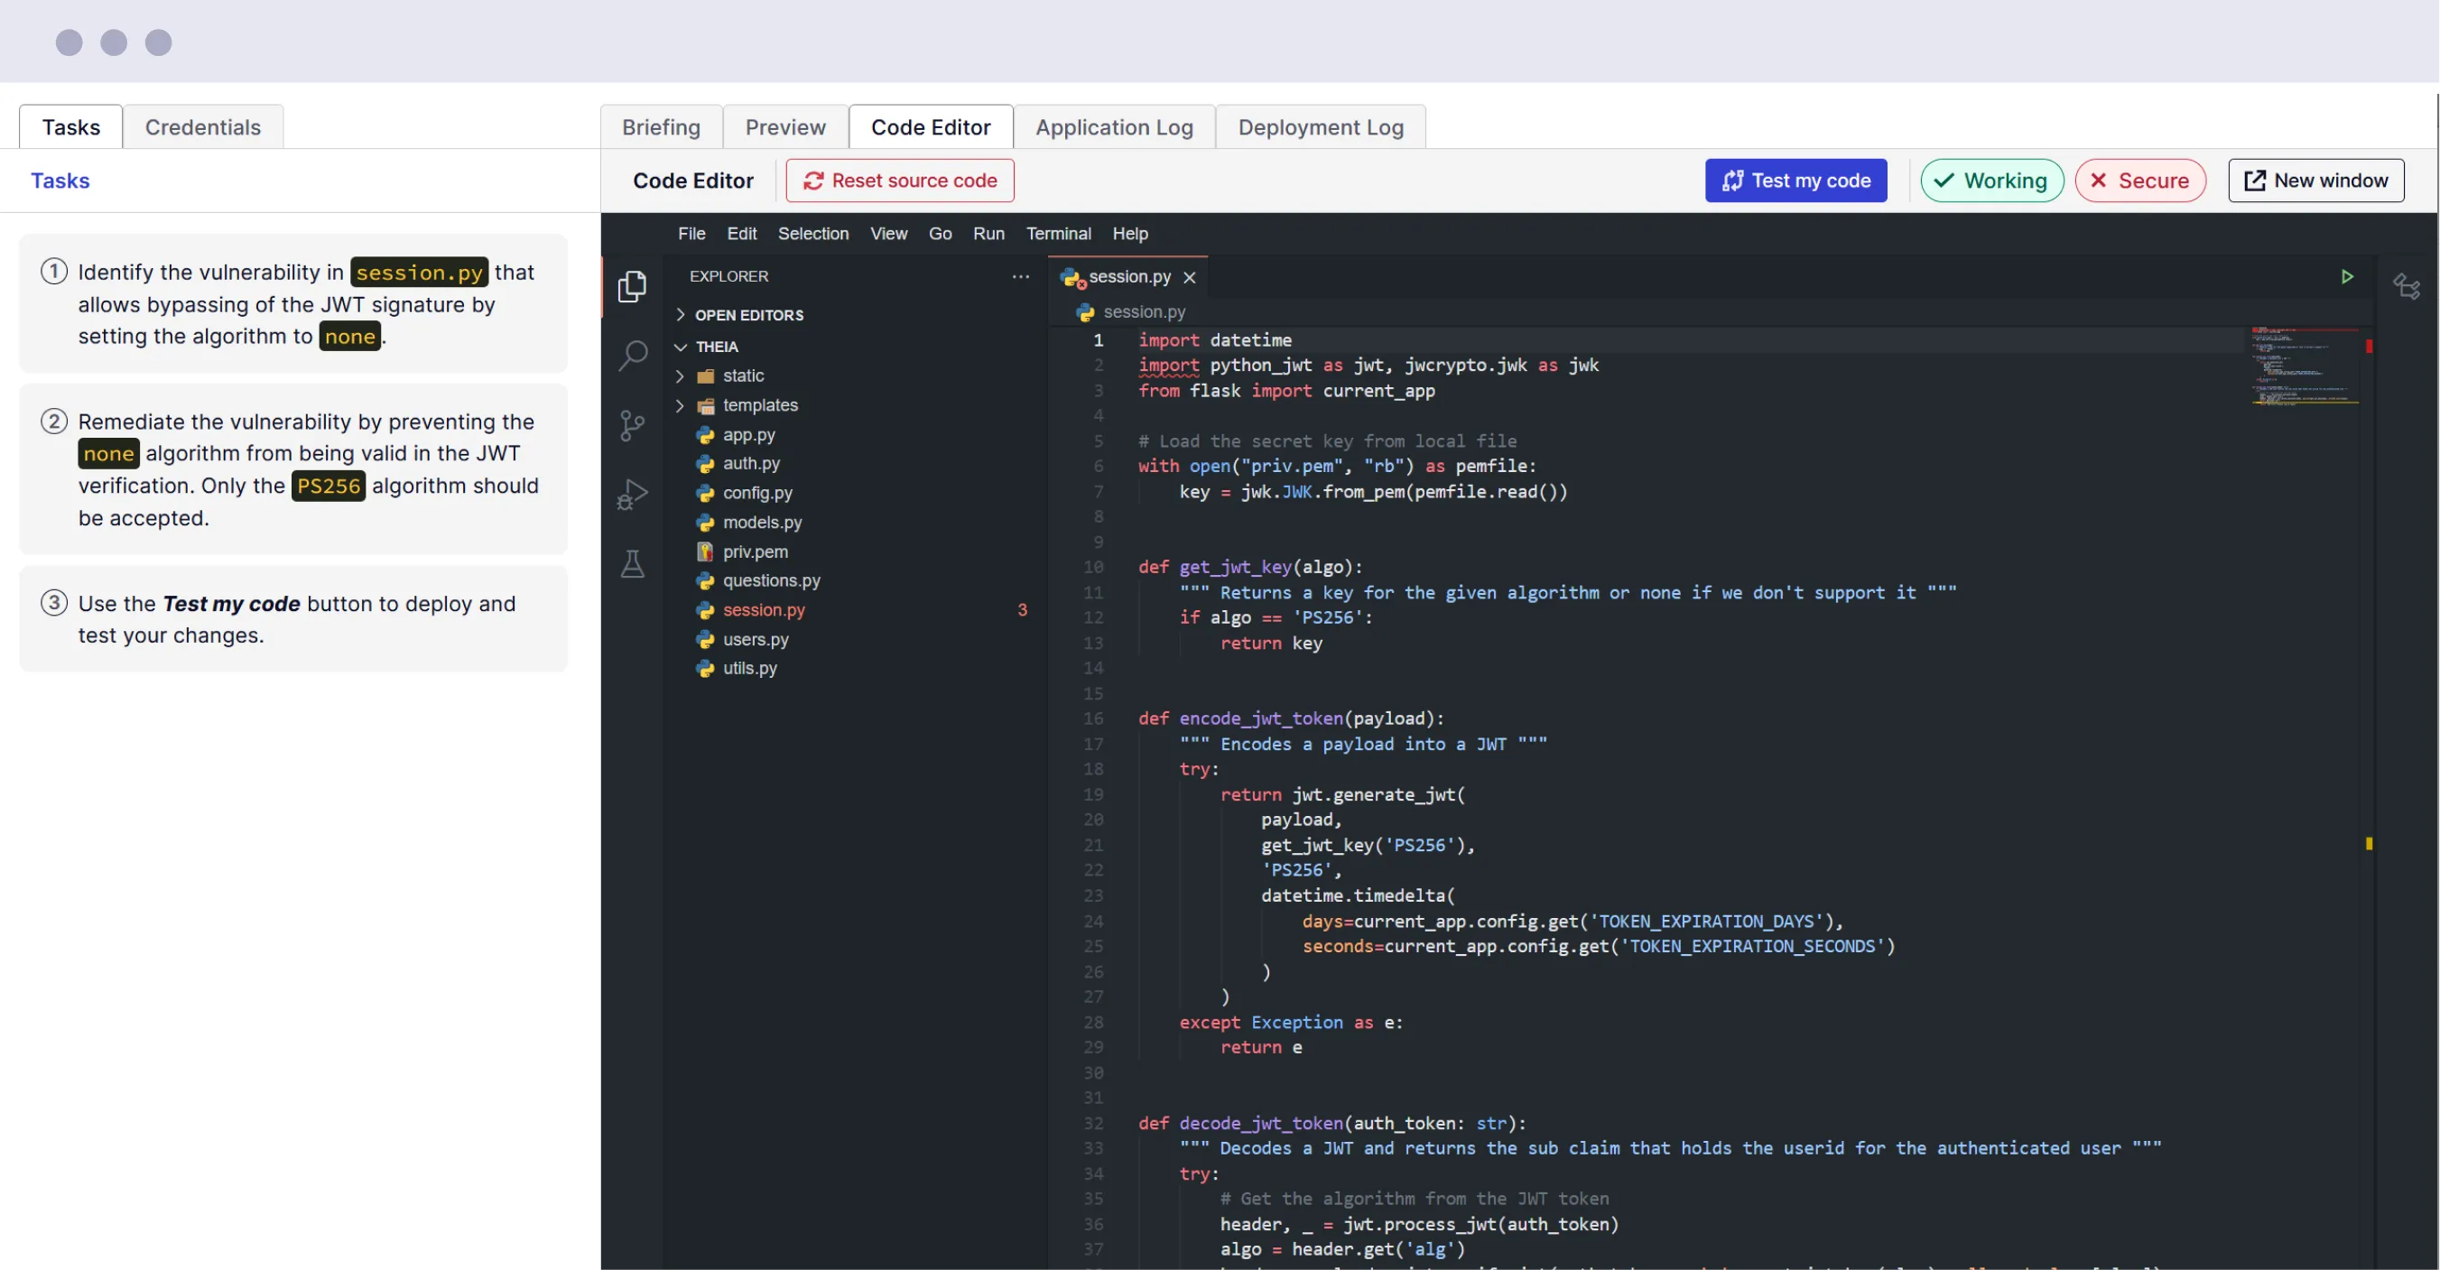The width and height of the screenshot is (2440, 1270).
Task: Open the Explorer files icon in activity bar
Action: point(632,286)
